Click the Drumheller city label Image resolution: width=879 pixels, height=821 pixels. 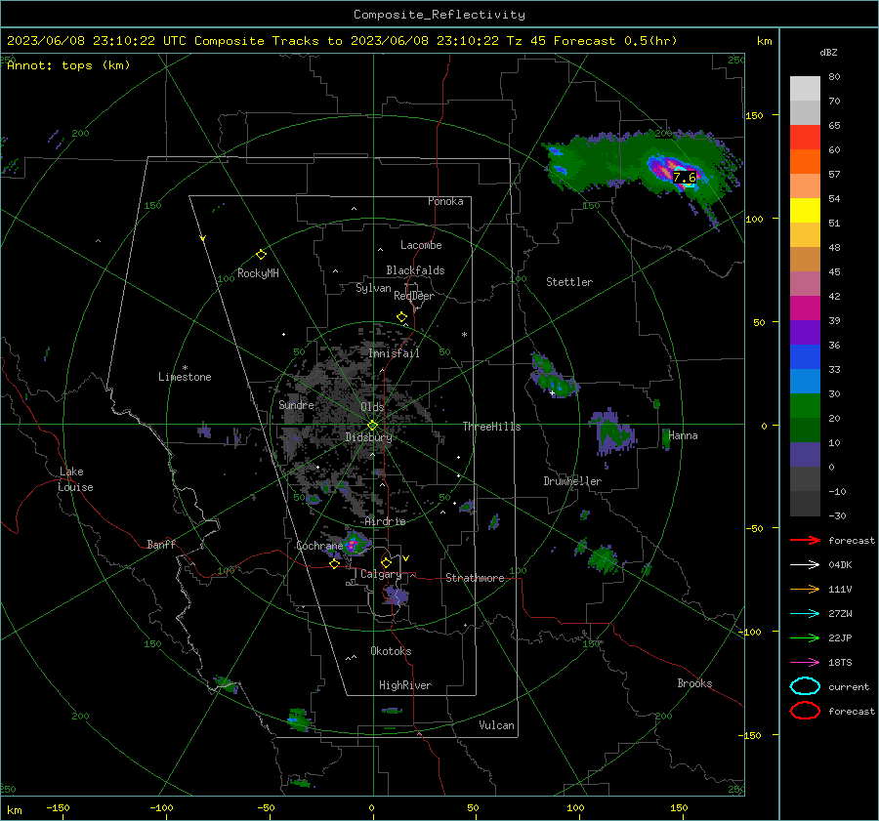[572, 481]
